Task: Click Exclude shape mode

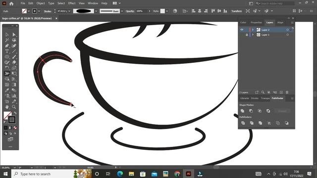Action: click(x=268, y=111)
